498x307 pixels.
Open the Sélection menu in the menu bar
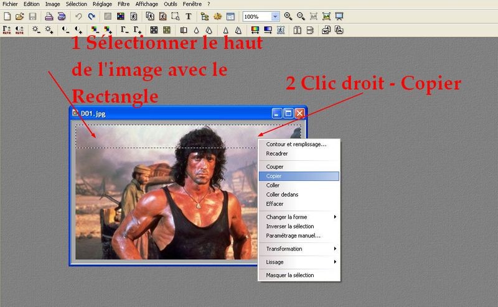point(76,4)
